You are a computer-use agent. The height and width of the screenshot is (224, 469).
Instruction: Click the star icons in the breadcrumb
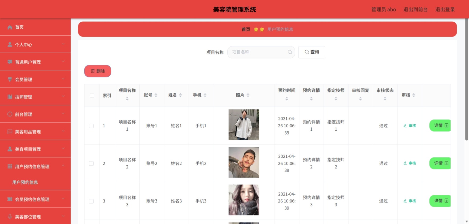tap(259, 29)
